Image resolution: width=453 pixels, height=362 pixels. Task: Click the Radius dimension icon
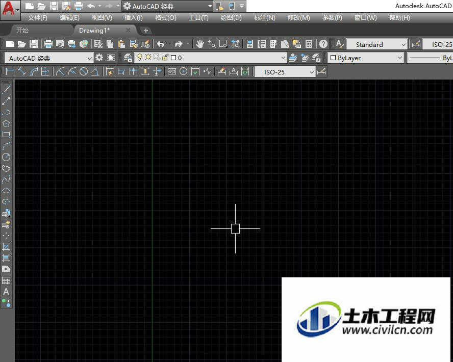(x=60, y=71)
